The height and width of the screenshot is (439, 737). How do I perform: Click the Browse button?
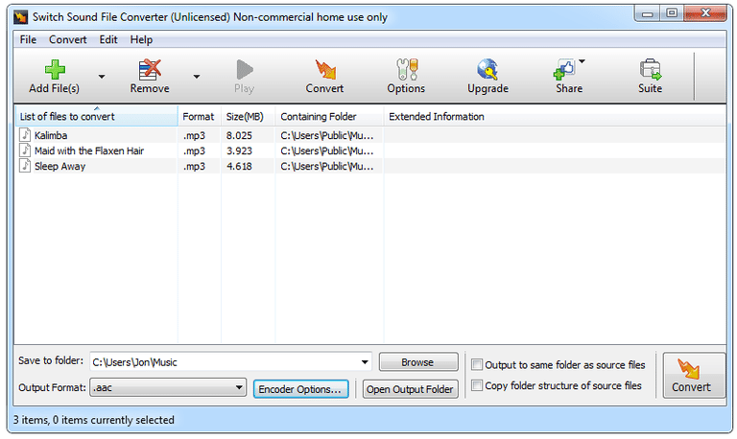tap(417, 362)
